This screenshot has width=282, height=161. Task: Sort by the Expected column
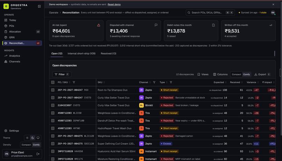[220, 82]
